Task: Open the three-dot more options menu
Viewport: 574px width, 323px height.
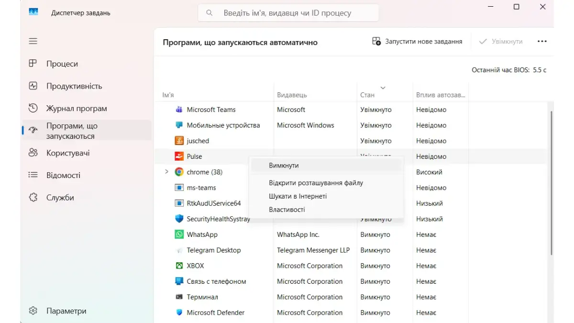Action: click(x=542, y=42)
